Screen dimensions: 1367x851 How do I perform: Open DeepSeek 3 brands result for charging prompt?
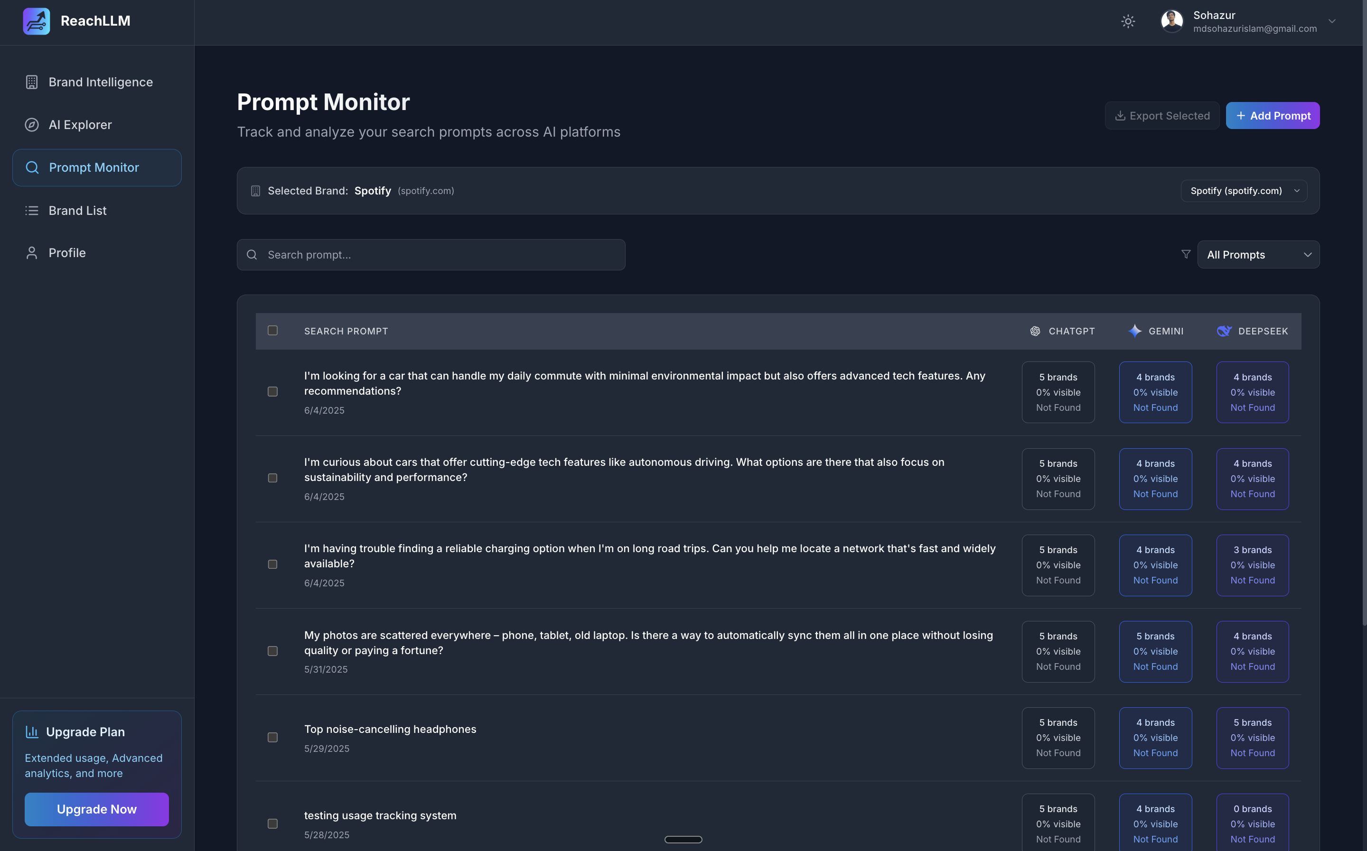pyautogui.click(x=1252, y=565)
